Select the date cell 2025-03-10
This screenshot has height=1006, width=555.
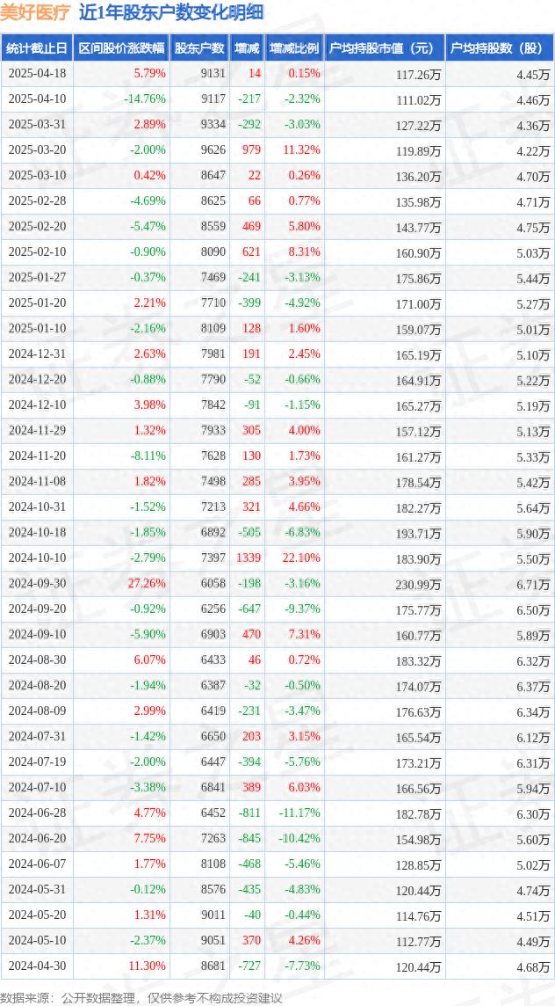coord(37,176)
